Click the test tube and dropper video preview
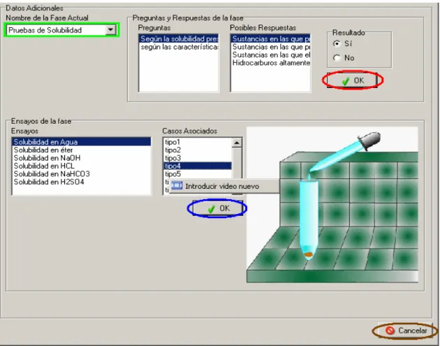The image size is (440, 346). [332, 204]
